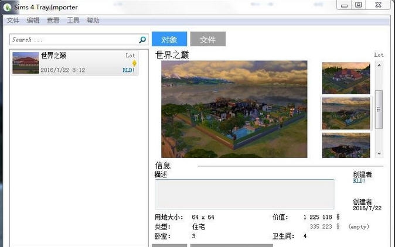The width and height of the screenshot is (395, 247).
Task: Minimize the Sims 4 Tray Importer window
Action: coord(344,5)
